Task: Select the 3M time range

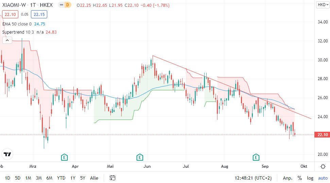Action: (x=39, y=178)
